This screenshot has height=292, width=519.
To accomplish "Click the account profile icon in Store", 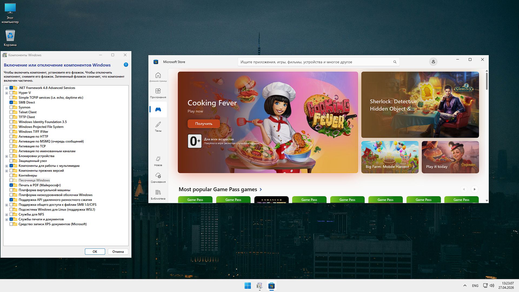I will [433, 62].
